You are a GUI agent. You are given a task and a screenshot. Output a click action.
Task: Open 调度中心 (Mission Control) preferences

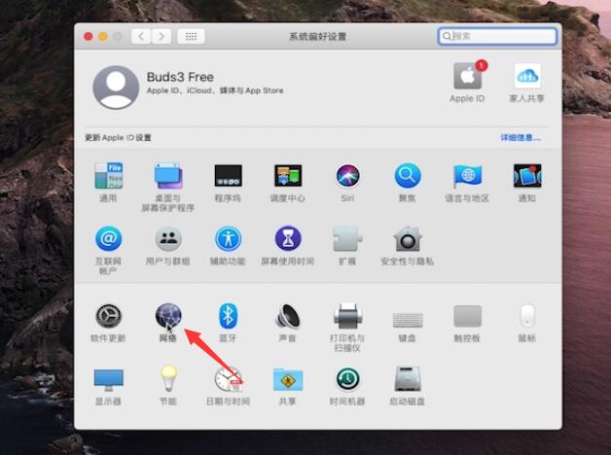tap(288, 176)
